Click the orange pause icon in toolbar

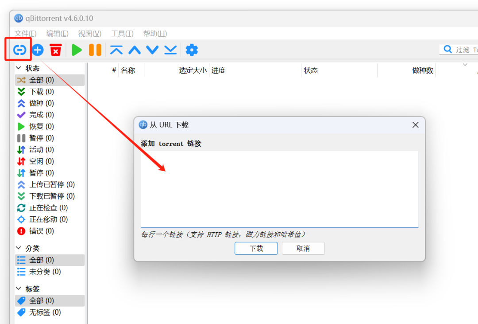[x=95, y=50]
